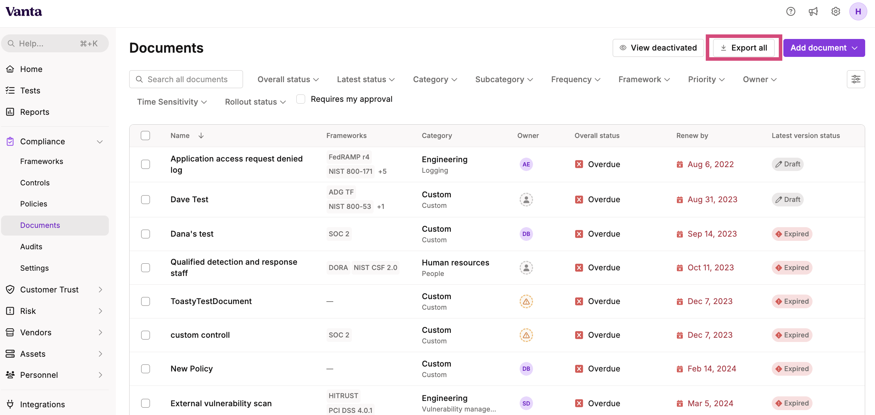Check the New Policy row checkbox
Screen dimensions: 875x415
click(145, 369)
